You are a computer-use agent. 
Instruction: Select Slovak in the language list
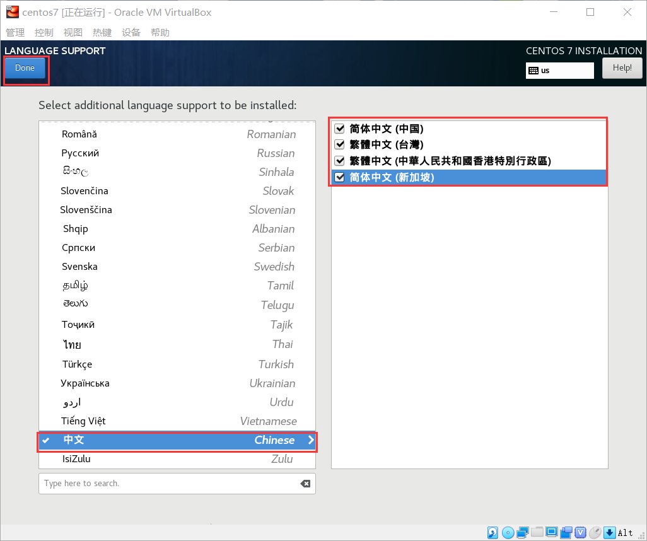(177, 191)
